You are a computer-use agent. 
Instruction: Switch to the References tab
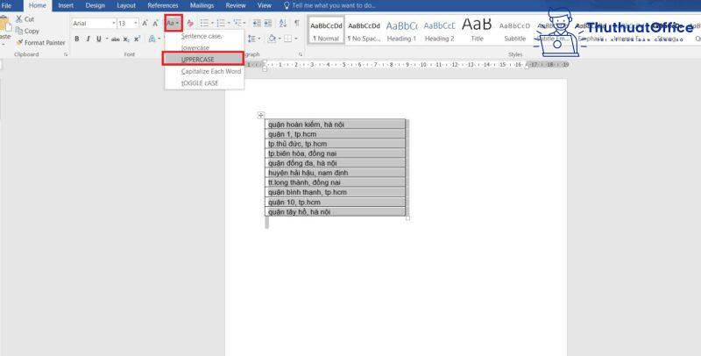pos(163,5)
